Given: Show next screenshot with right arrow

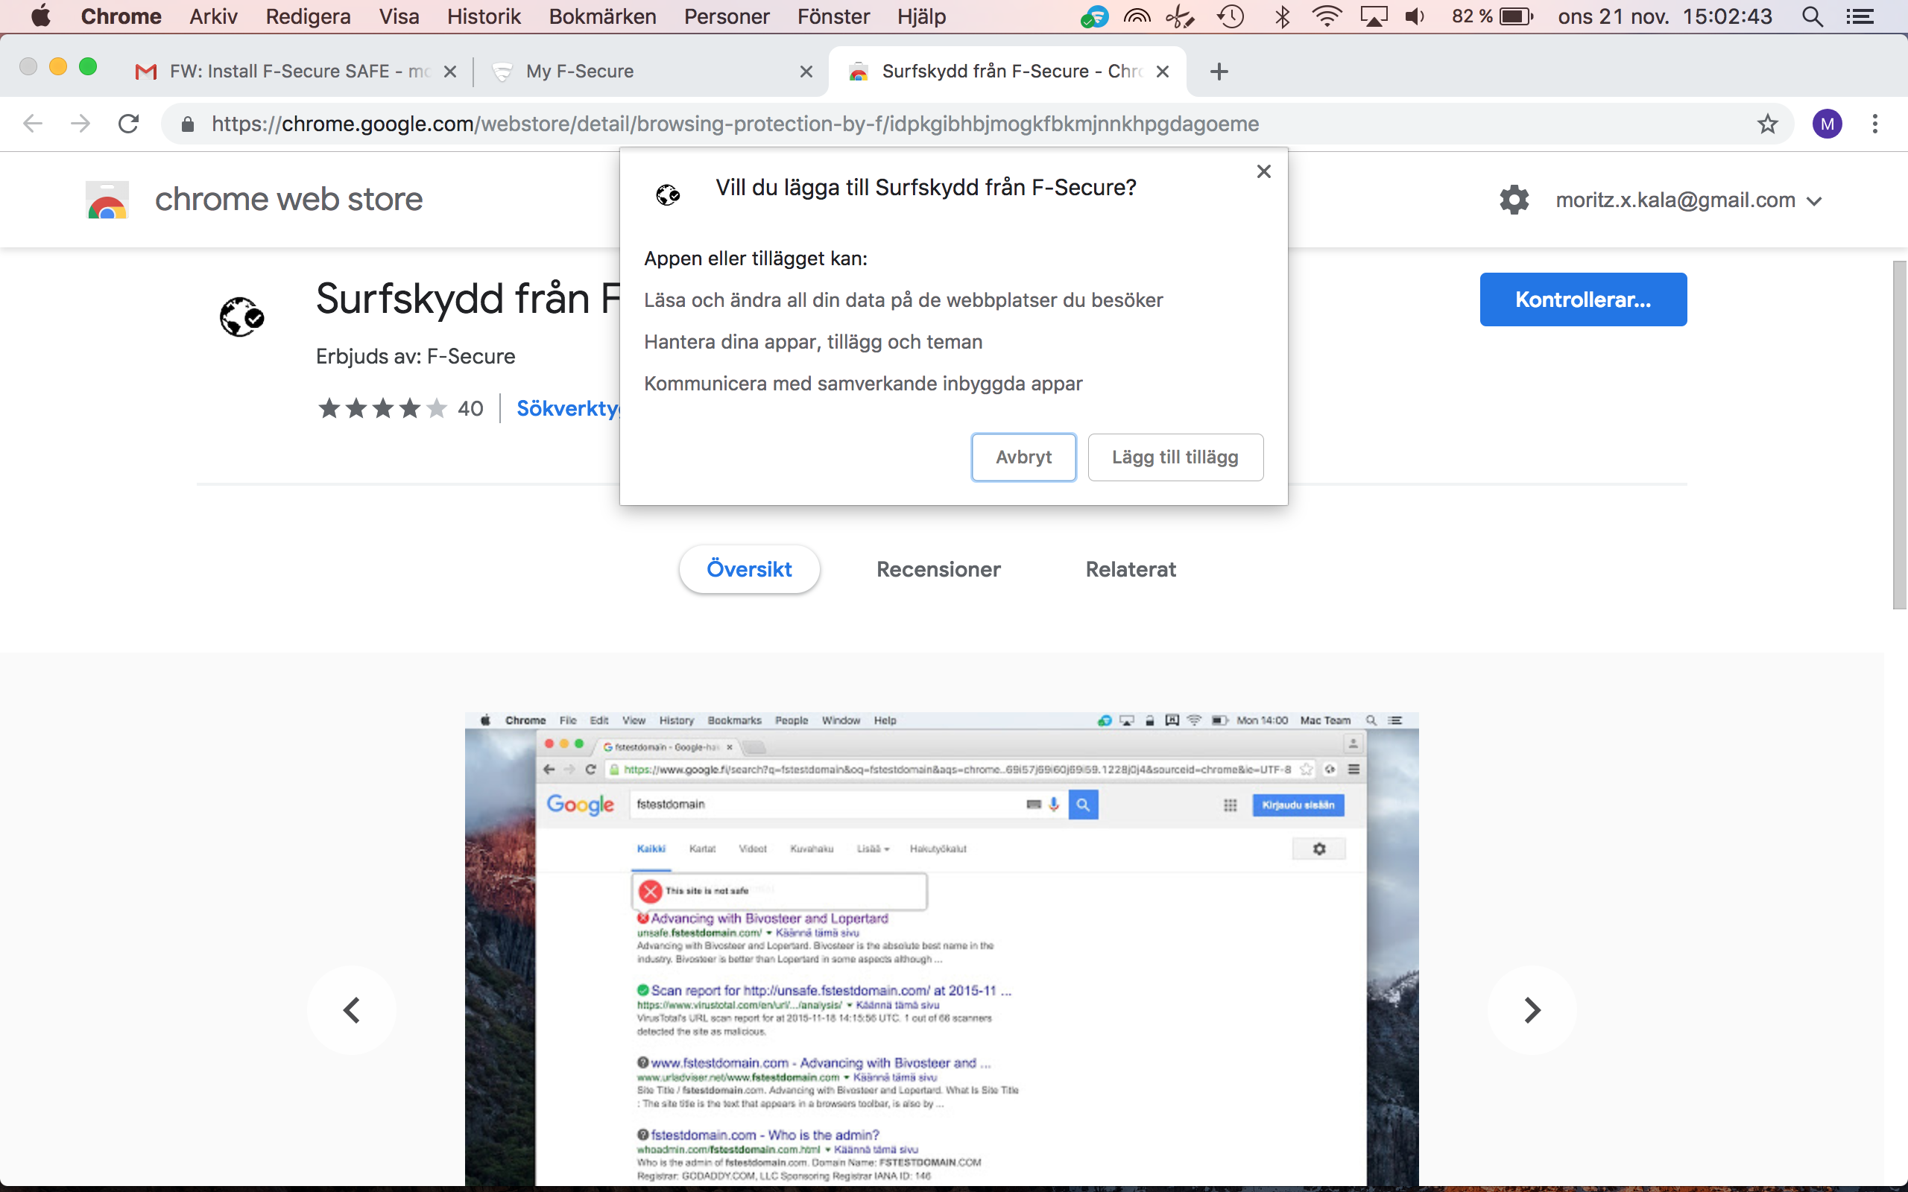Looking at the screenshot, I should [x=1531, y=1010].
